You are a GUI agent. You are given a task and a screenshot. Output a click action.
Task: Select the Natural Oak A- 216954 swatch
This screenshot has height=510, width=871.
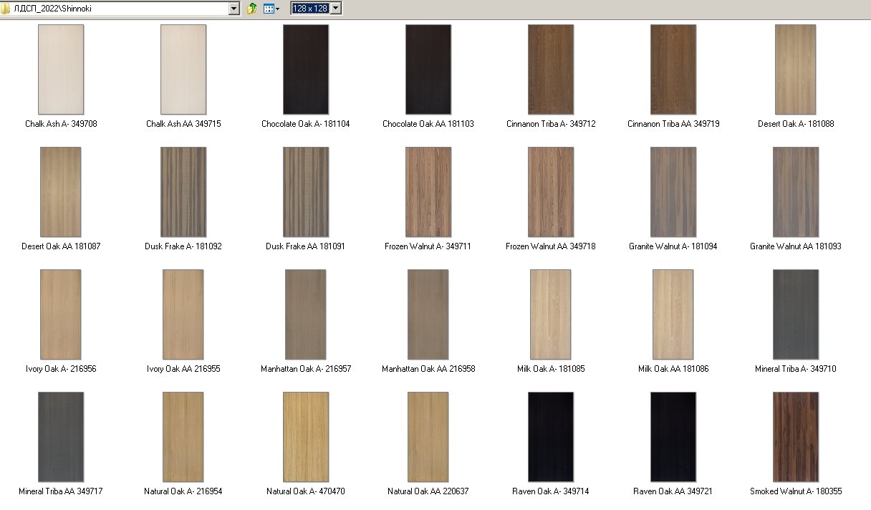click(183, 437)
